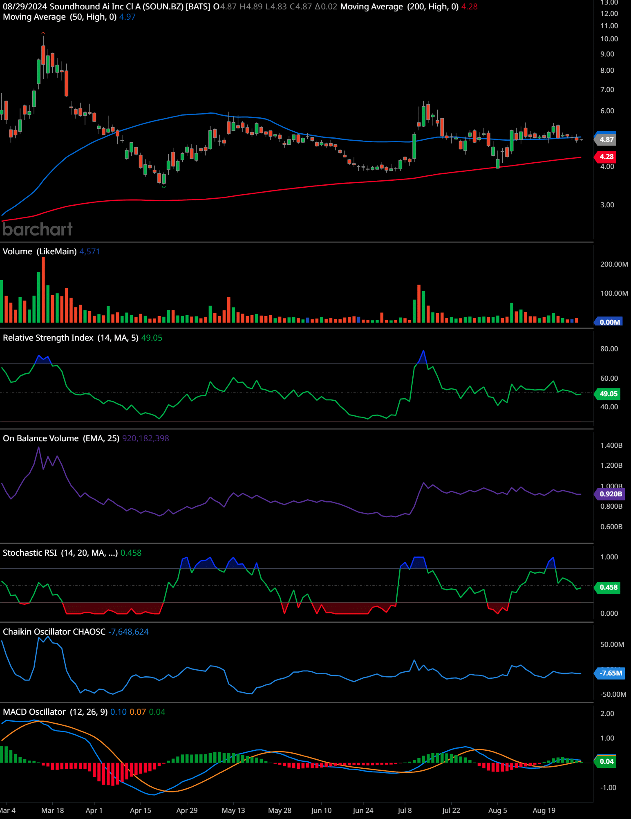631x819 pixels.
Task: Click the 200.00M volume axis label
Action: pos(614,264)
